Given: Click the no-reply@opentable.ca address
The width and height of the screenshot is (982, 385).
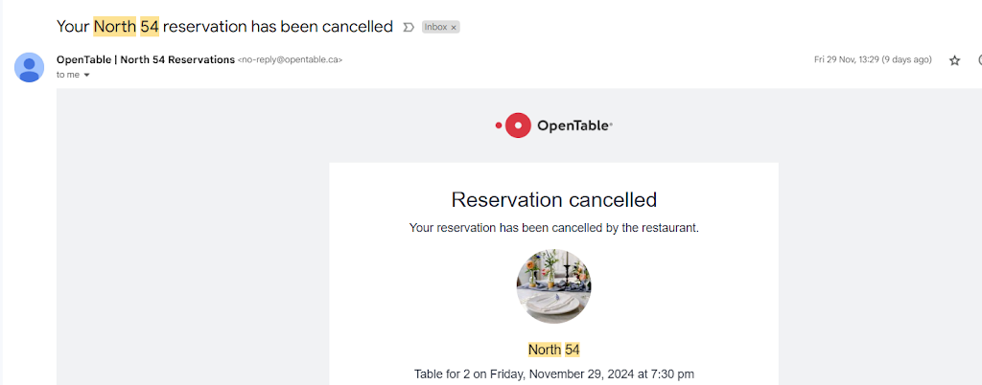Looking at the screenshot, I should coord(290,59).
